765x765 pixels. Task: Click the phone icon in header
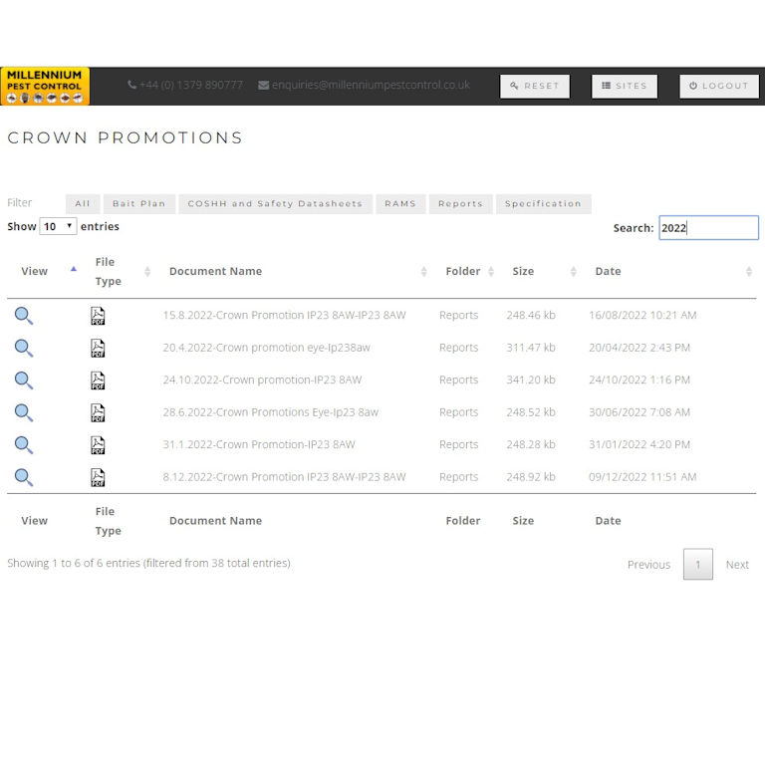pos(131,85)
